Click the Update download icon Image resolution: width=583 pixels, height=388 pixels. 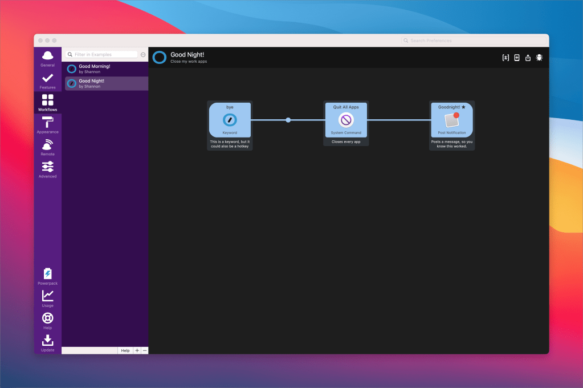tap(47, 342)
